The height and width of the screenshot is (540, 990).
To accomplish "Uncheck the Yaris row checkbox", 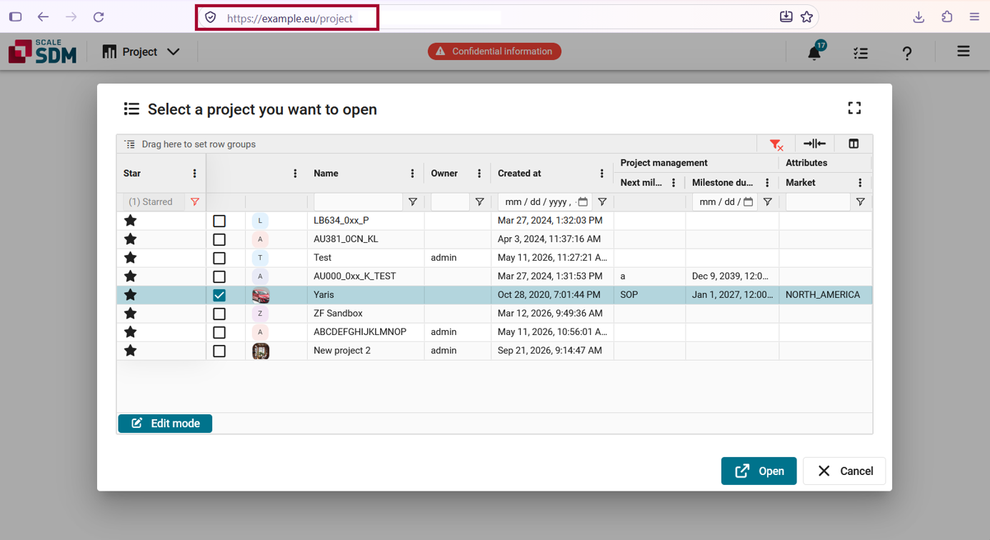I will 219,295.
